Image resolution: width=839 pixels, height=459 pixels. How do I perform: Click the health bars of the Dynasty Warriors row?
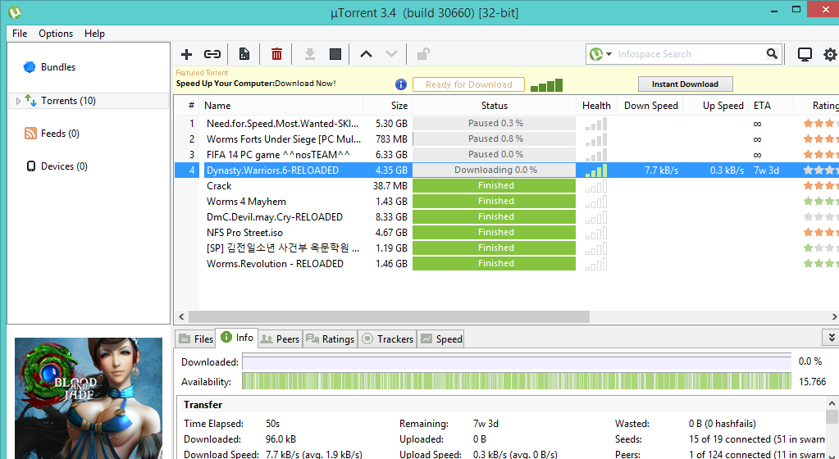pyautogui.click(x=596, y=170)
